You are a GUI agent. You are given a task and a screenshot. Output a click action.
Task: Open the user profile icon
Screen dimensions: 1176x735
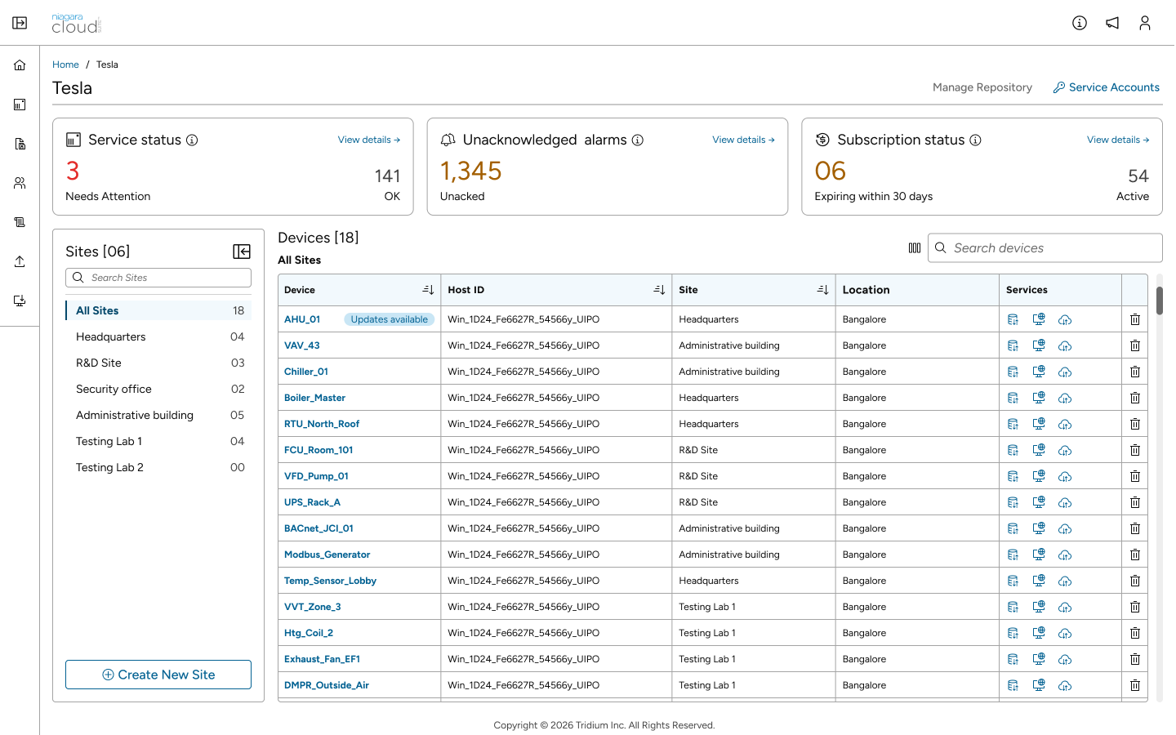point(1145,23)
